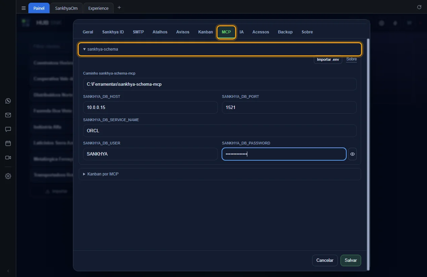Click the SANKHYA_DB_PASSWORD field
Viewport: 427px width, 277px height.
click(x=284, y=154)
